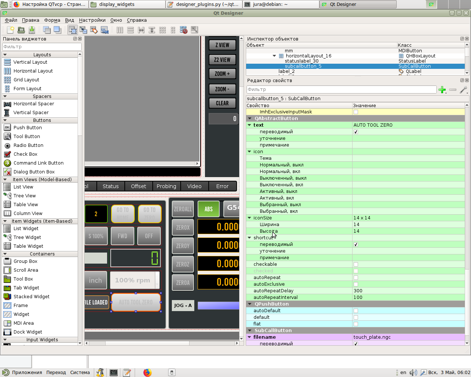Pick Command Link Button widget

pyautogui.click(x=38, y=163)
